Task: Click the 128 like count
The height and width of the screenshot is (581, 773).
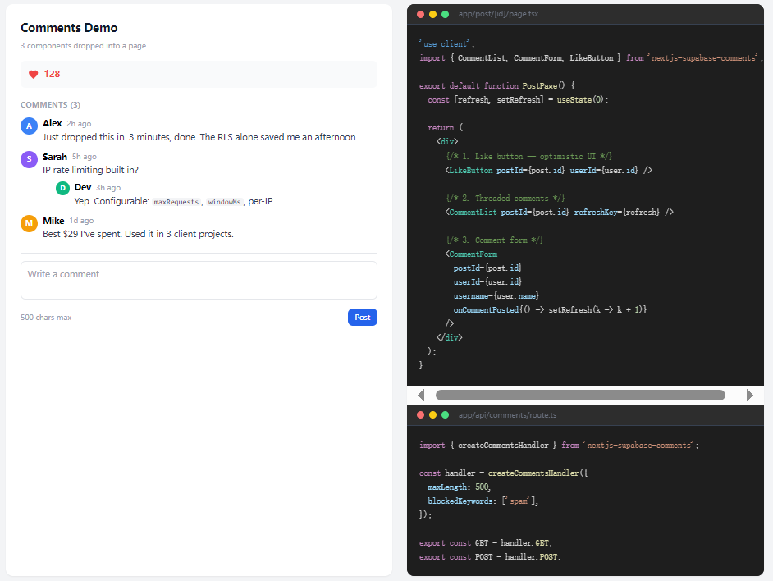Action: point(52,74)
